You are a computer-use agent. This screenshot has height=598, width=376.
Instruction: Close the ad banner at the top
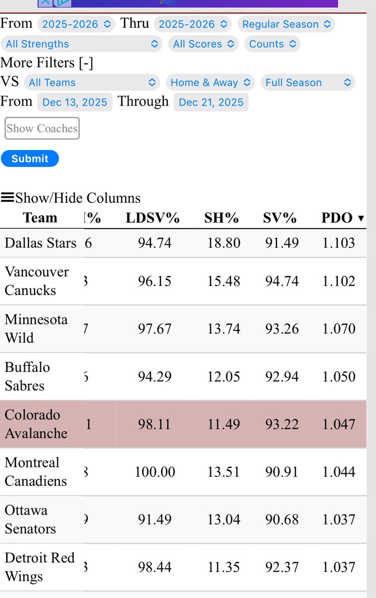pos(45,2)
